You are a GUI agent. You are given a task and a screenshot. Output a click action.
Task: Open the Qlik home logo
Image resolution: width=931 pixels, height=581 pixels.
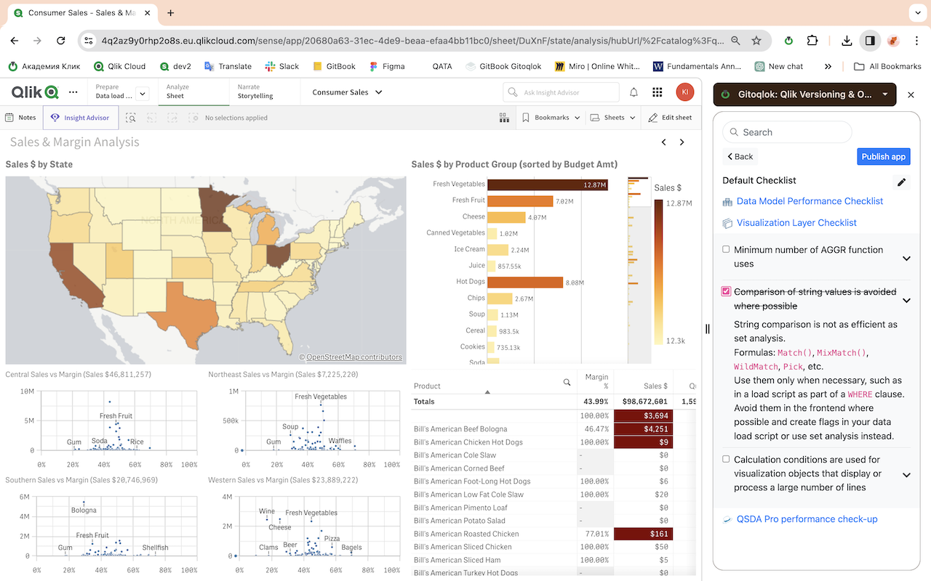point(35,92)
